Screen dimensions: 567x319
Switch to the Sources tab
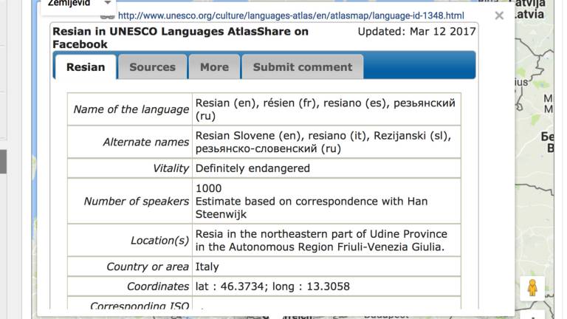[x=152, y=66]
